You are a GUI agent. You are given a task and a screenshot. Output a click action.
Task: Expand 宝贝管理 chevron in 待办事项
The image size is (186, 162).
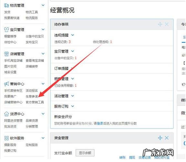pos(73,51)
